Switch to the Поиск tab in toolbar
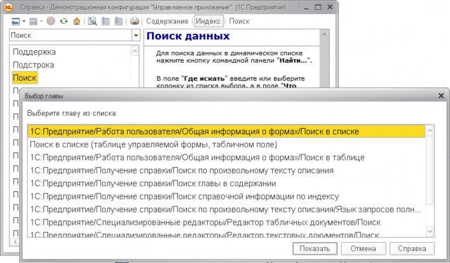Viewport: 450px width, 263px height. [x=240, y=21]
